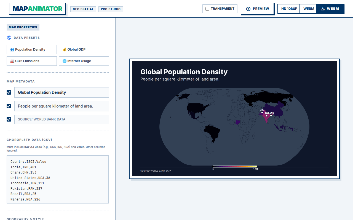The width and height of the screenshot is (353, 220).
Task: Click the United States shape on the map
Action: point(197,108)
